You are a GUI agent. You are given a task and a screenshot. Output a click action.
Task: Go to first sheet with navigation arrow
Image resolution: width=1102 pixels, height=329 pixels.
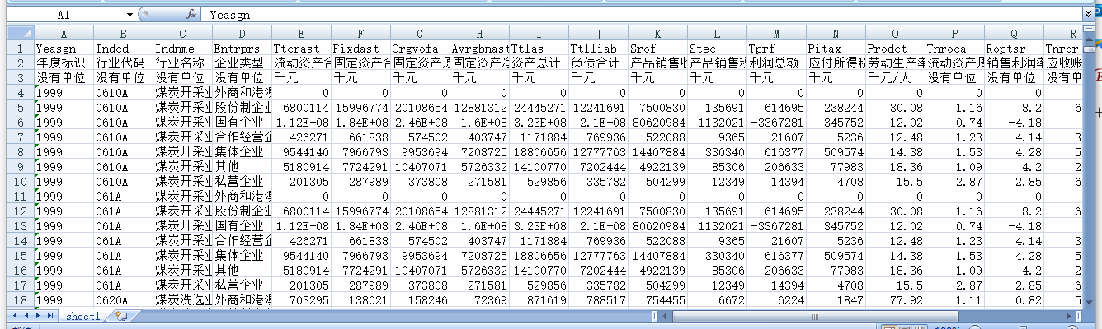14,316
